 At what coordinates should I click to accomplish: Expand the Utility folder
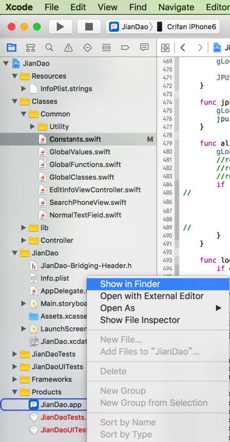click(x=33, y=126)
